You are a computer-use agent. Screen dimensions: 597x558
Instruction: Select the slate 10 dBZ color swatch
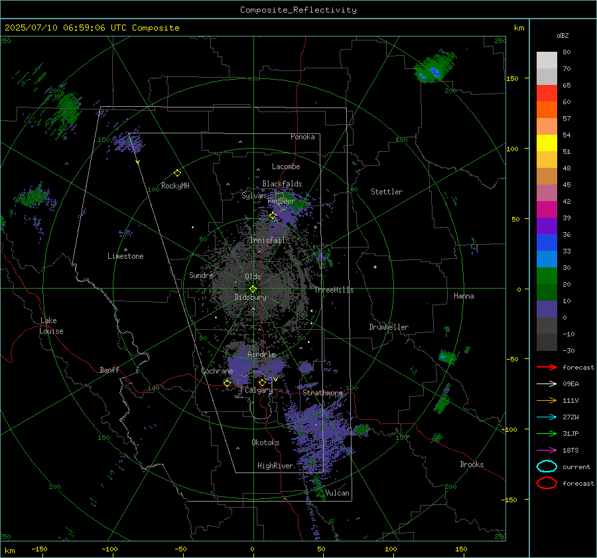(547, 309)
